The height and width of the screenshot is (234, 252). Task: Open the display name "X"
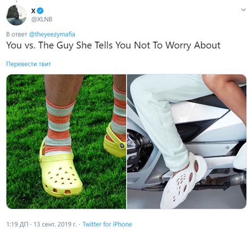pos(33,11)
